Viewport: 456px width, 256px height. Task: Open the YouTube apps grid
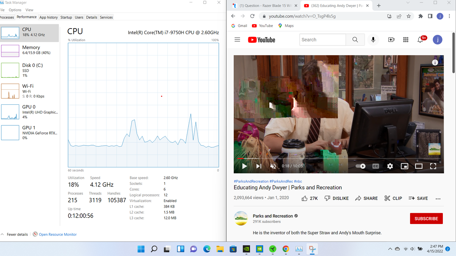(405, 40)
